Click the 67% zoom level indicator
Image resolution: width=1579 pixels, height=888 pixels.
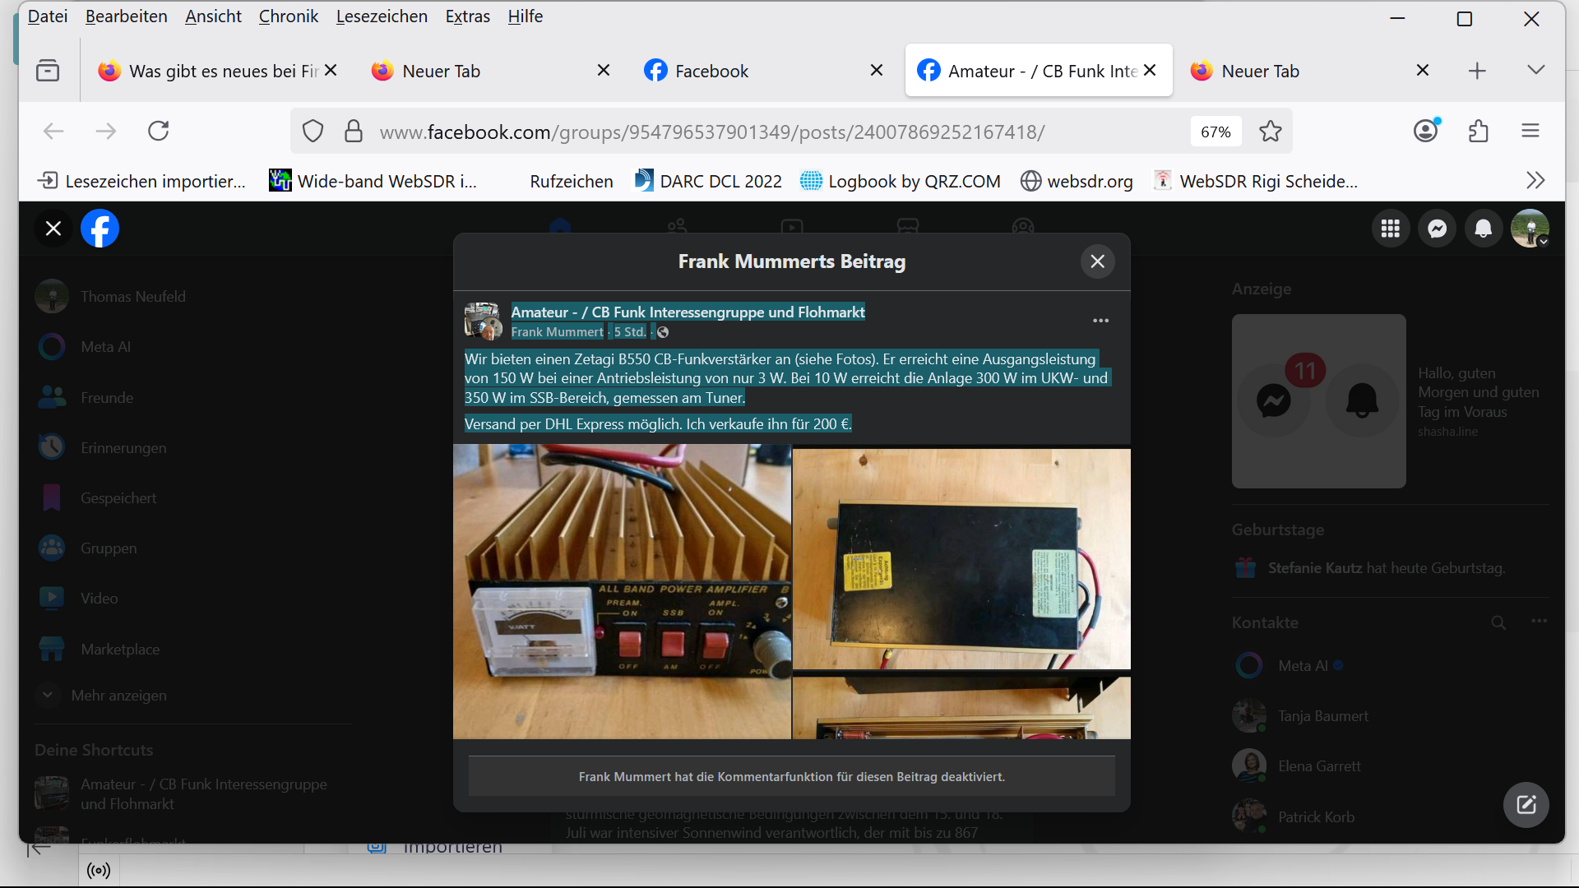[1216, 132]
